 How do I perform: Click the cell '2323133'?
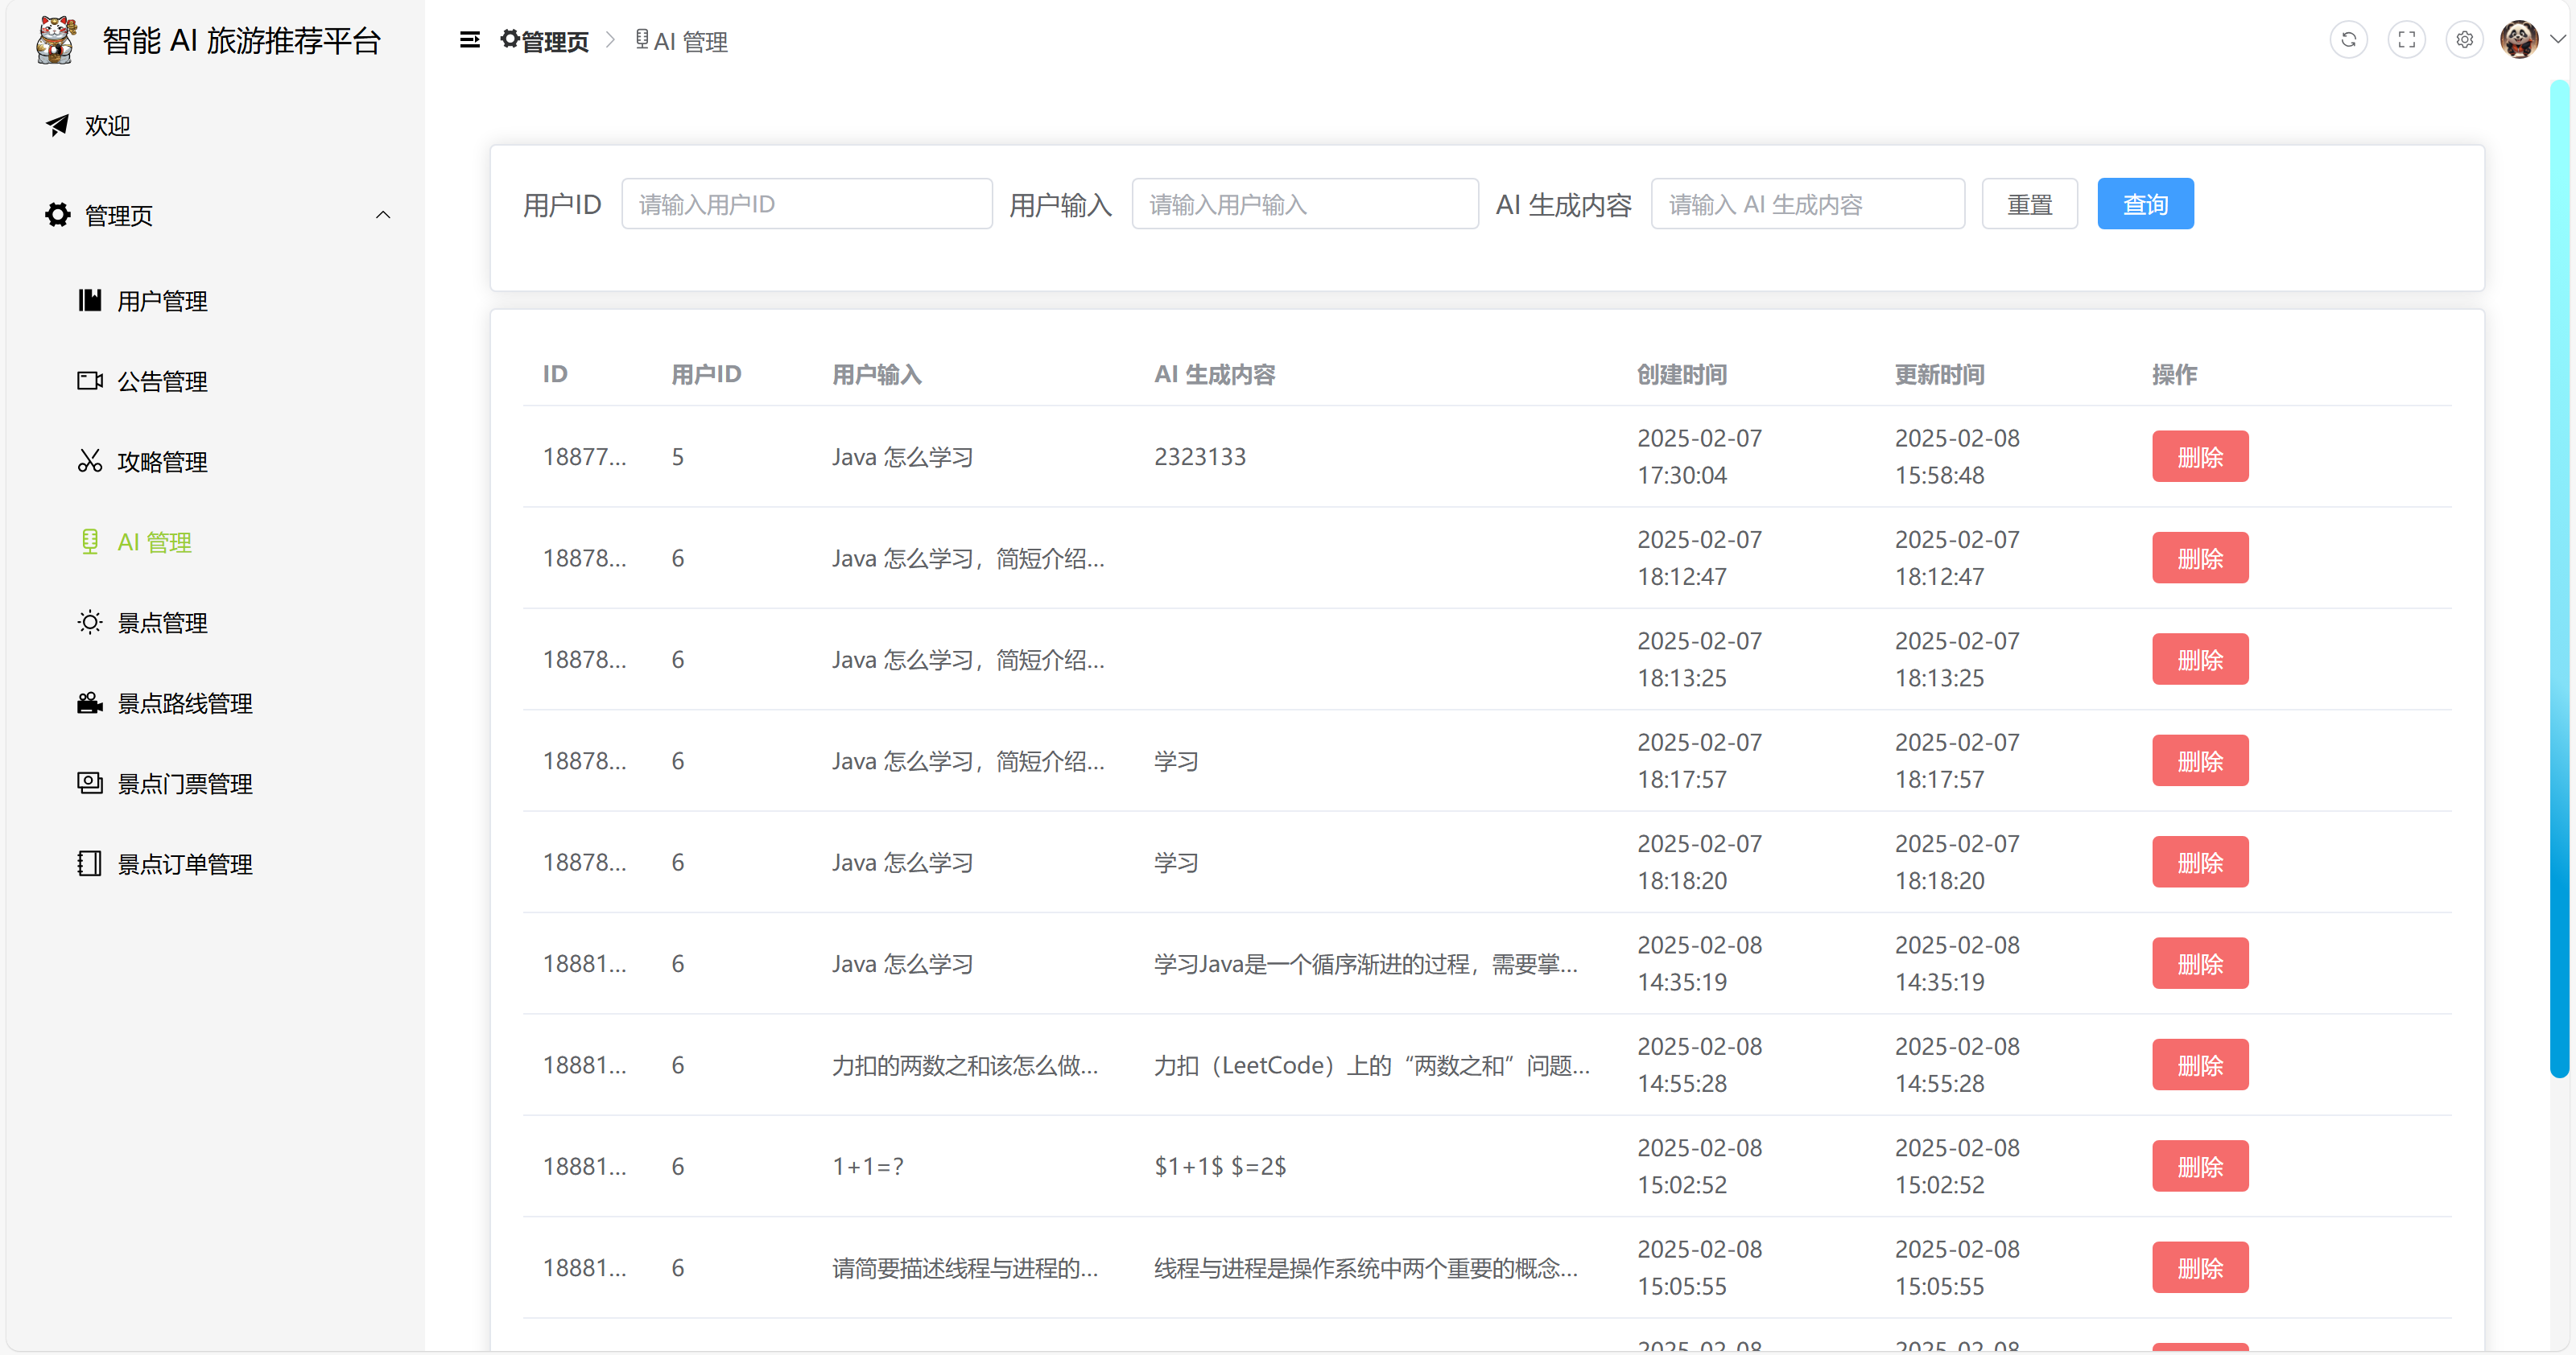click(x=1200, y=457)
